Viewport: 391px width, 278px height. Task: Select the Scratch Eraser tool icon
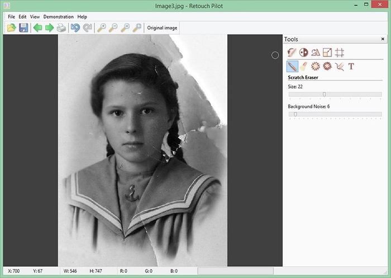[x=292, y=67]
